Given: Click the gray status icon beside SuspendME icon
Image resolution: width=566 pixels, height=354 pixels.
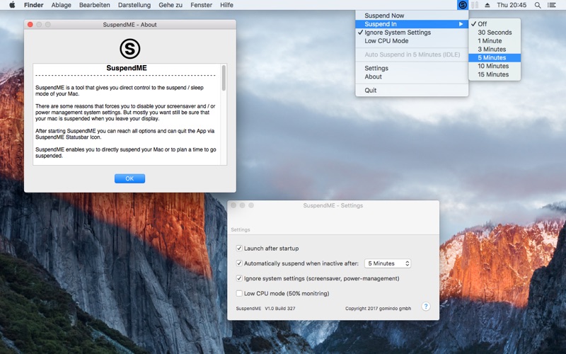Looking at the screenshot, I should tap(475, 5).
